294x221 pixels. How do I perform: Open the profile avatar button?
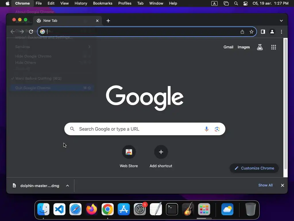coord(272,32)
